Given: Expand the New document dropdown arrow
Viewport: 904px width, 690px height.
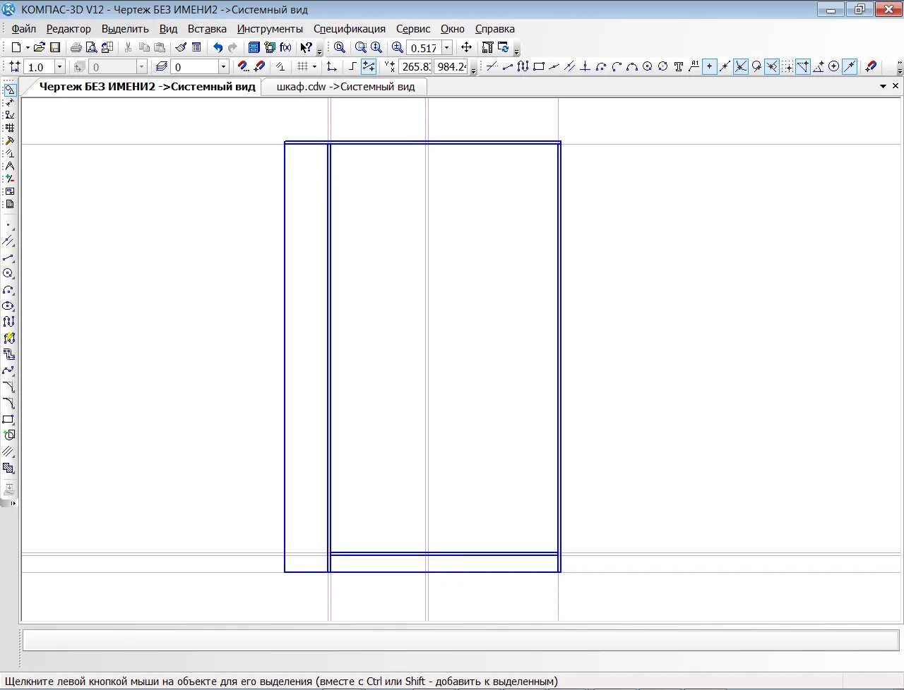Looking at the screenshot, I should coord(28,47).
